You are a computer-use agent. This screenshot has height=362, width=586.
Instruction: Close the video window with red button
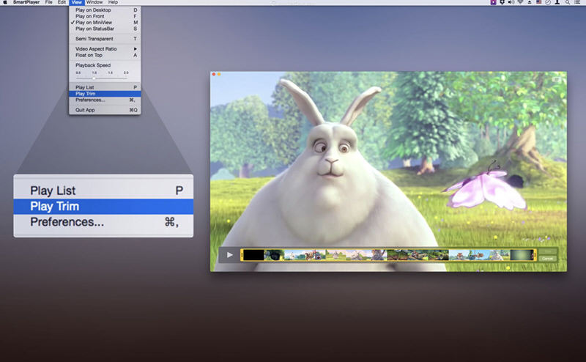214,75
